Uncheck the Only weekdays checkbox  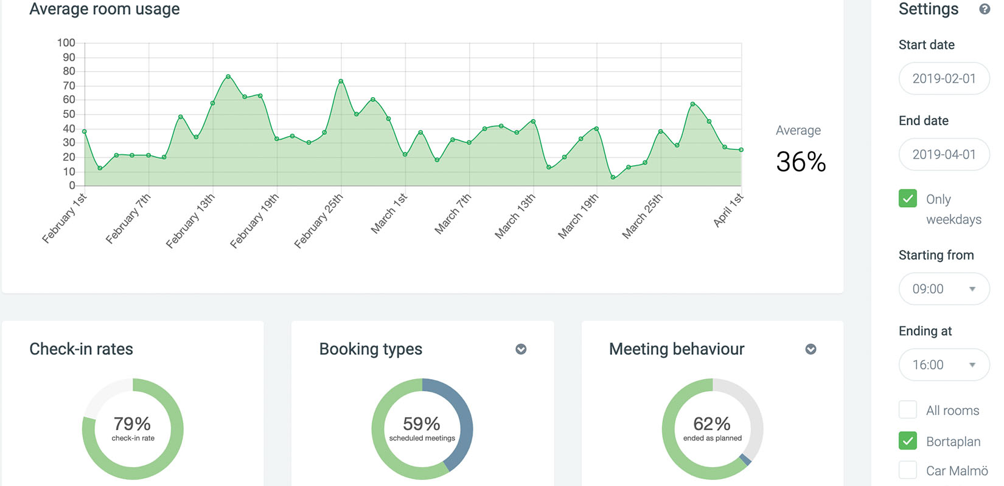tap(908, 199)
